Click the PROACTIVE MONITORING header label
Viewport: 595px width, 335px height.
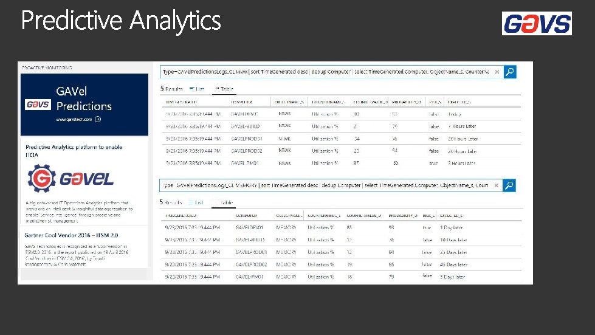(x=47, y=68)
